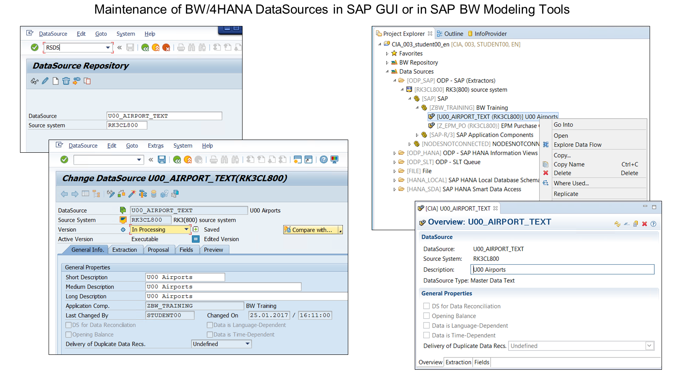Click Display/Change toggle icon in Change DataSource toolbar
This screenshot has height=374, width=682.
click(111, 194)
